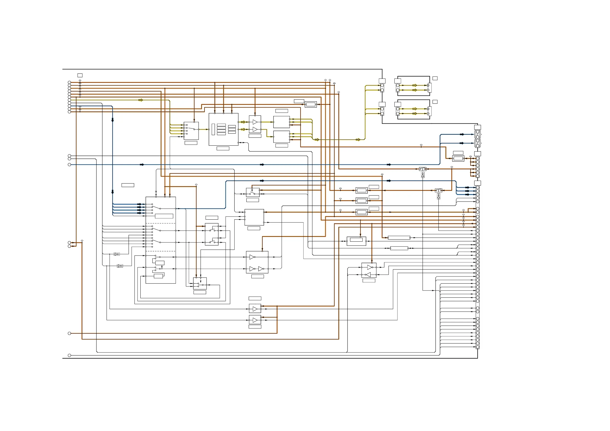
Task: Click the bidirectional buffer with opposing triangles
Action: (x=369, y=270)
